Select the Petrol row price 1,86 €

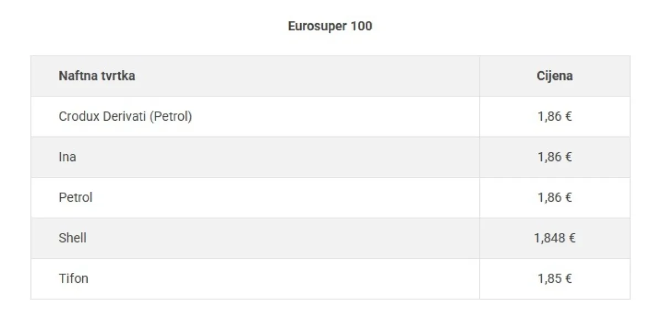point(554,197)
